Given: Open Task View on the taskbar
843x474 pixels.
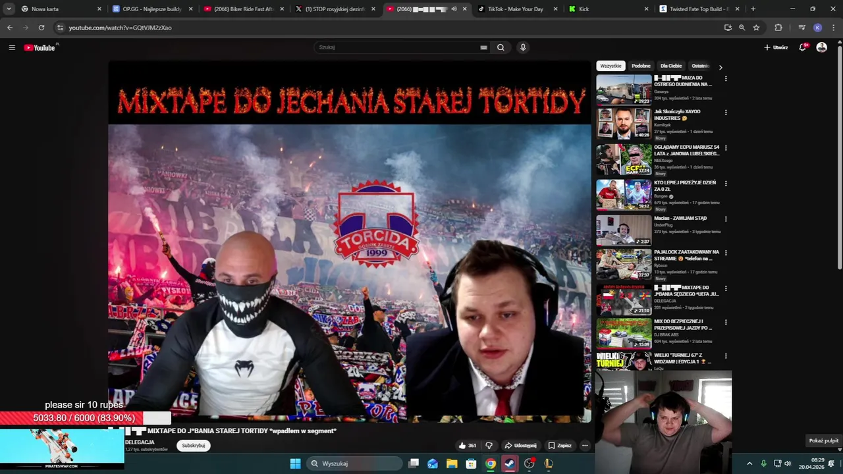Looking at the screenshot, I should coord(414,463).
